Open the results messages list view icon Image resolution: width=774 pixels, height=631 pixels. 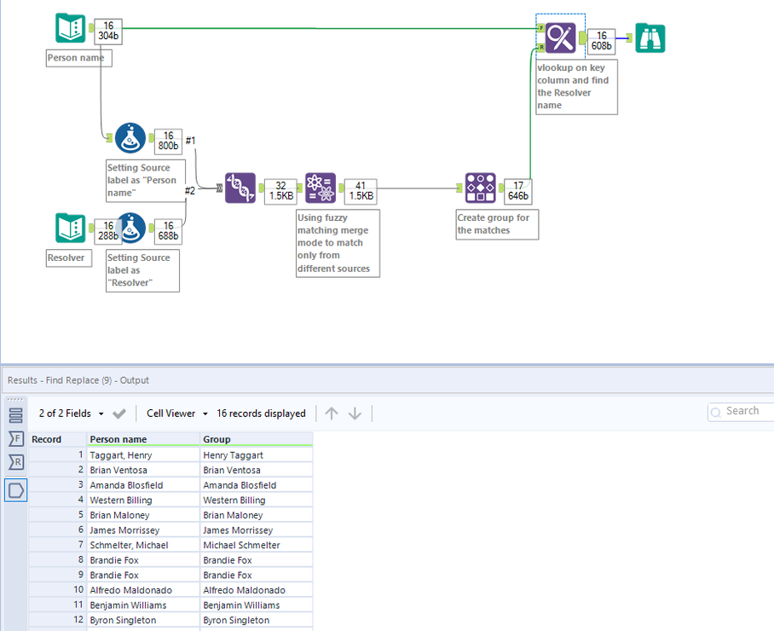tap(16, 415)
